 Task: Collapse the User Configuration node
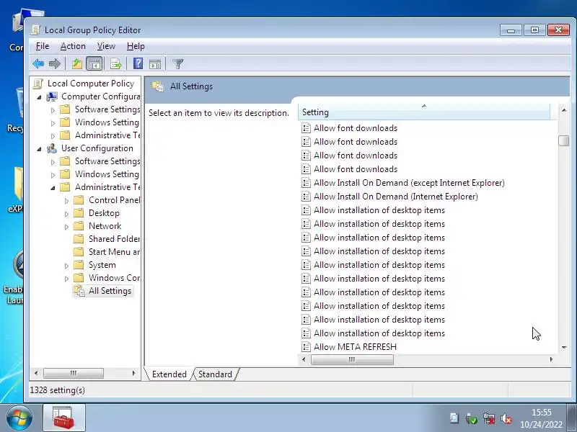[x=40, y=149]
